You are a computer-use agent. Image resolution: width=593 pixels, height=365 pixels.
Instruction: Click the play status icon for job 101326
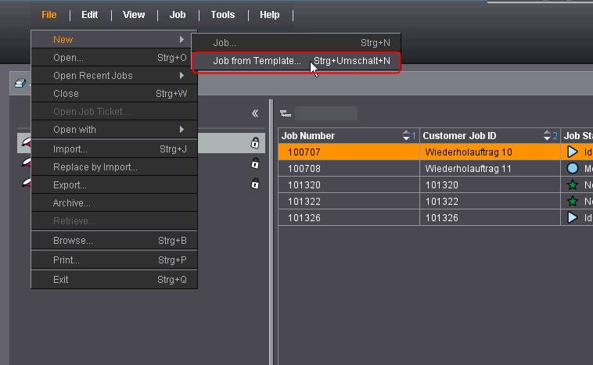(573, 217)
